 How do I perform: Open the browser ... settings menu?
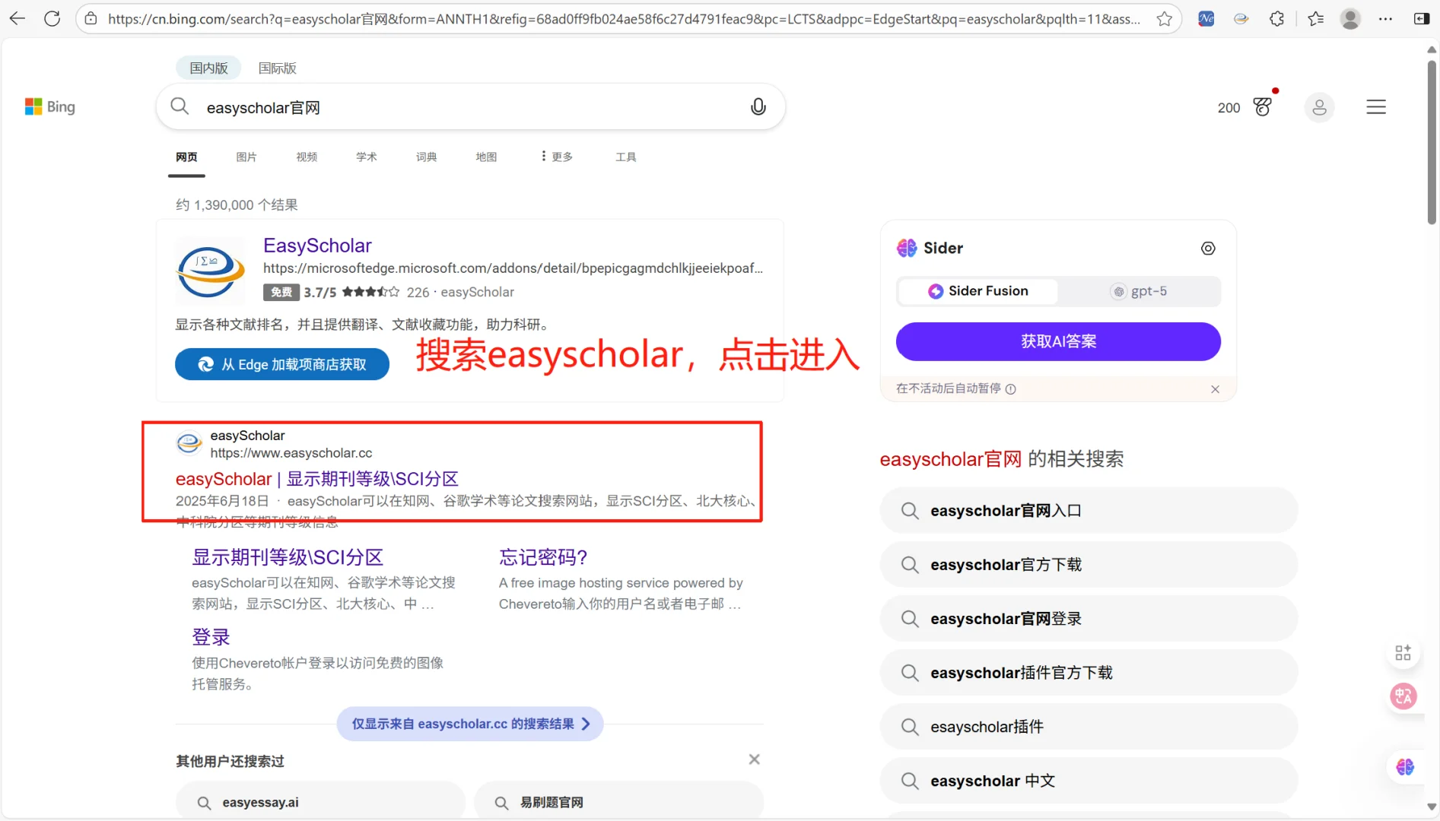(1385, 18)
